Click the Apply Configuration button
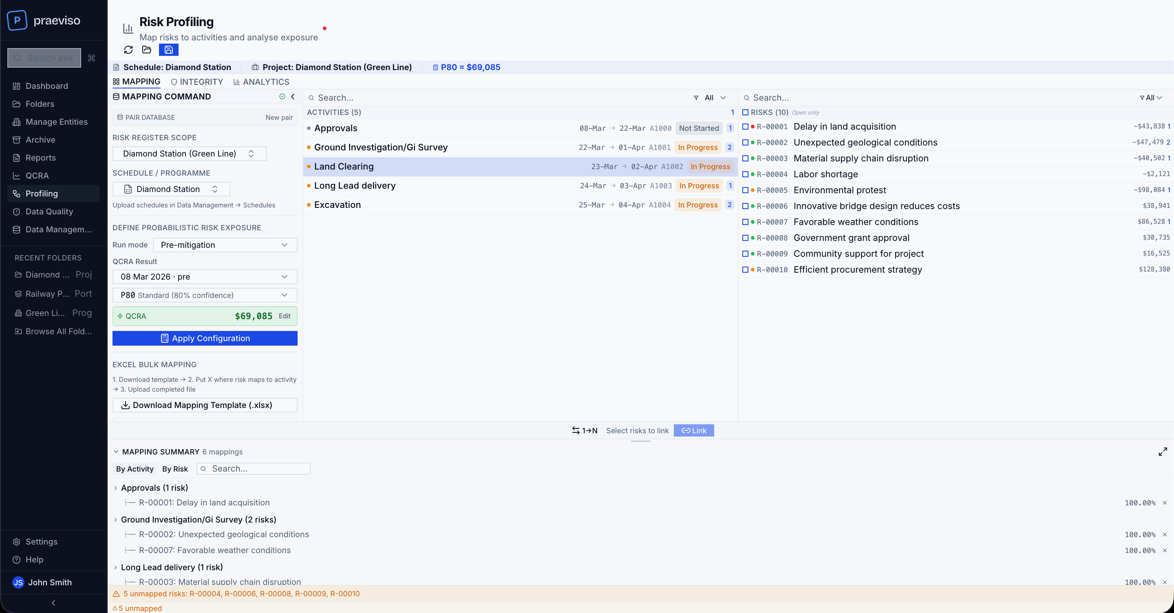 click(x=205, y=338)
